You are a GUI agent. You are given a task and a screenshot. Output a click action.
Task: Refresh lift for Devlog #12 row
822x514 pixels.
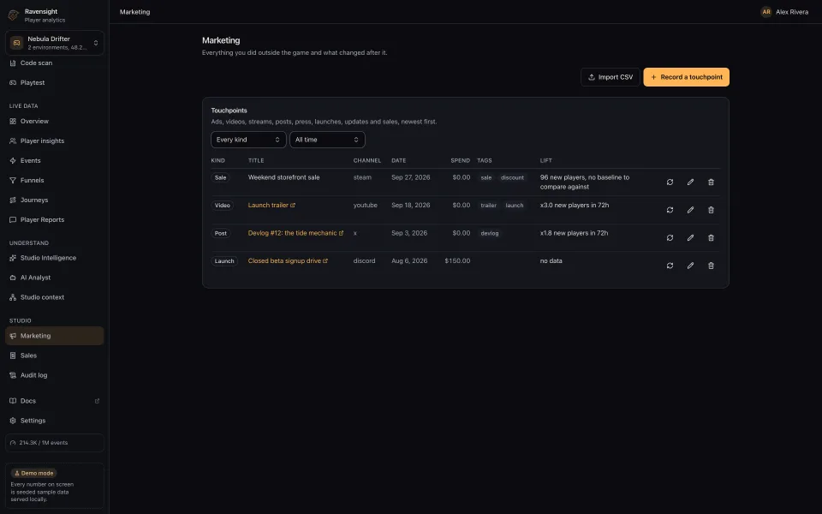(670, 237)
